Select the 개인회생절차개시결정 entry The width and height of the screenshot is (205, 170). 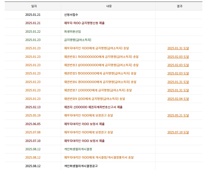coord(78,149)
